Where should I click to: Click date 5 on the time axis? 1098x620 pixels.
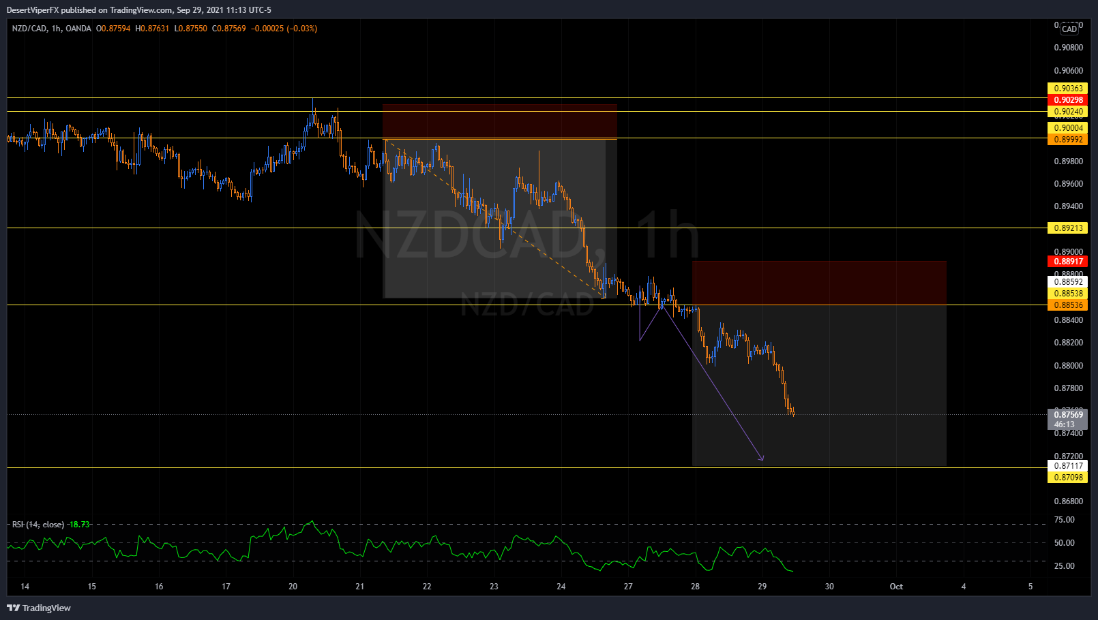tap(1030, 587)
